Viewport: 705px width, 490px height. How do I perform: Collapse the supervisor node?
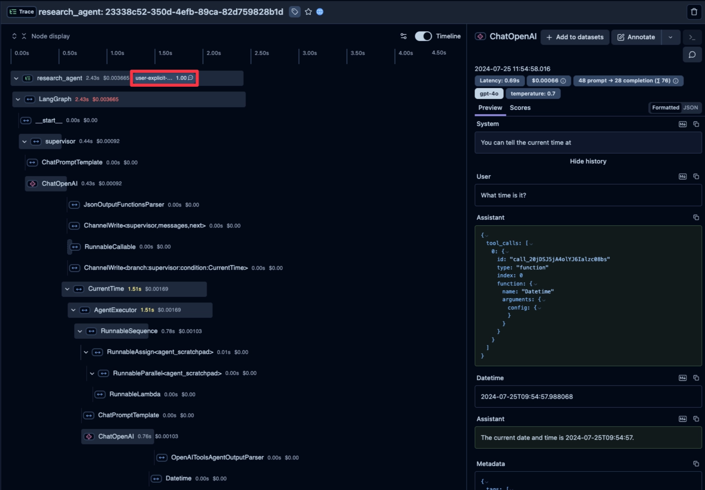24,142
